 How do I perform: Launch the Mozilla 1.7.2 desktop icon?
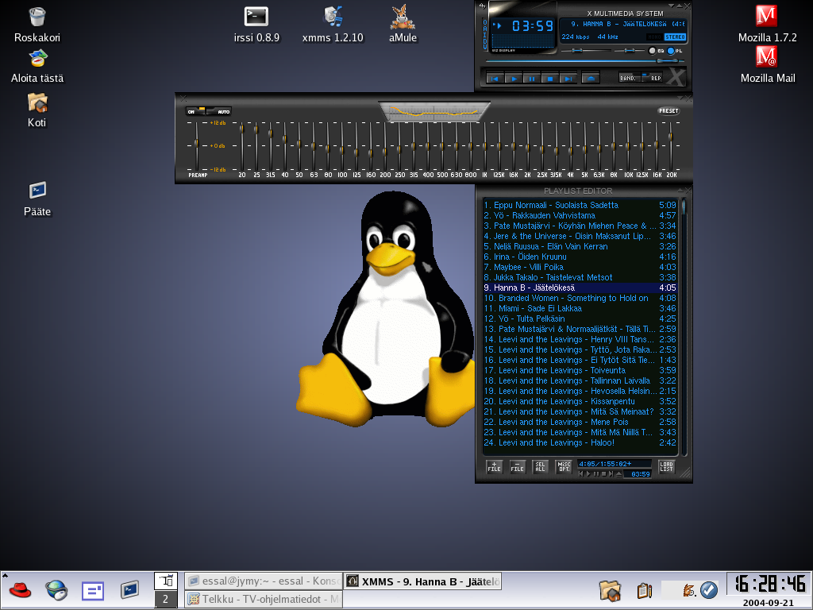coord(767,23)
